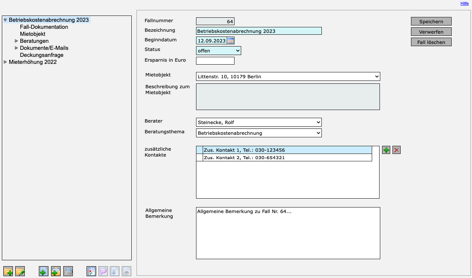Open the calendar picker for Beginndatum

230,41
